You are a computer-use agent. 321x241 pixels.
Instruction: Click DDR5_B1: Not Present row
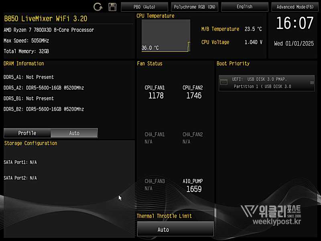coord(28,98)
